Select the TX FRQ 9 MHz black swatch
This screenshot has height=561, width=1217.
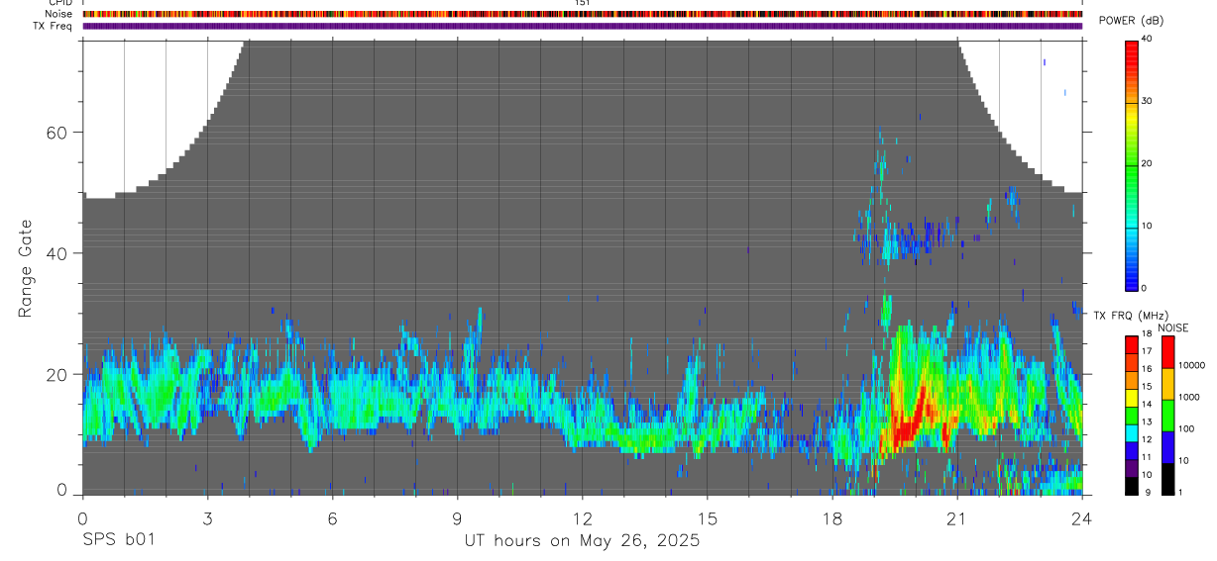(1132, 487)
